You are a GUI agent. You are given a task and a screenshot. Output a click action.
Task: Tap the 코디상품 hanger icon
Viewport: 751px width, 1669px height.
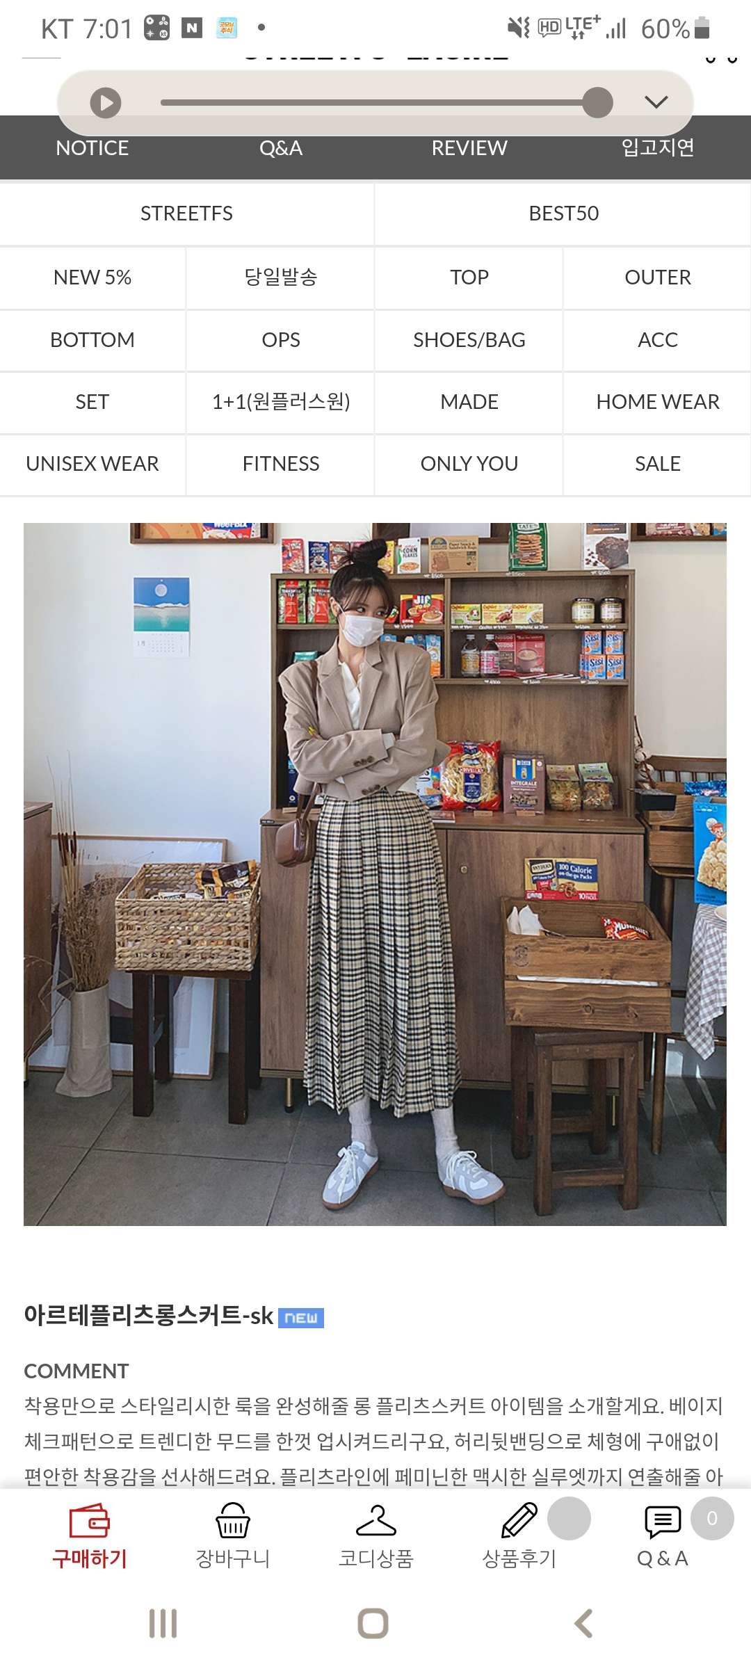[375, 1520]
